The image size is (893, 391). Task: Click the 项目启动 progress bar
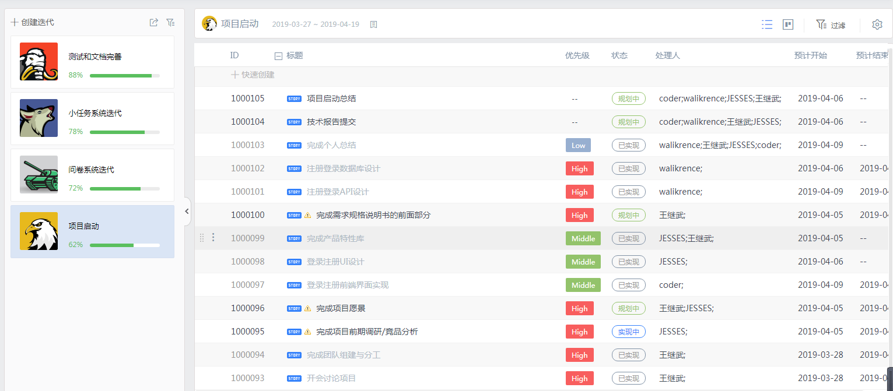(124, 245)
